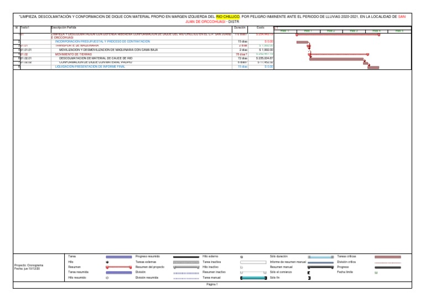Click the Sólo duración legend label

pos(279,257)
